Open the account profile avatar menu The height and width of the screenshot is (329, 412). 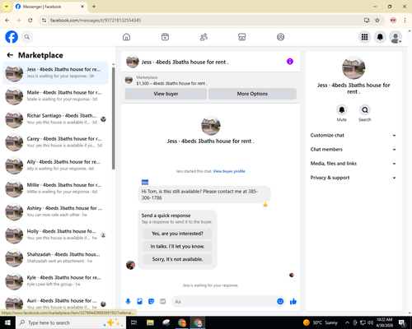pyautogui.click(x=396, y=37)
